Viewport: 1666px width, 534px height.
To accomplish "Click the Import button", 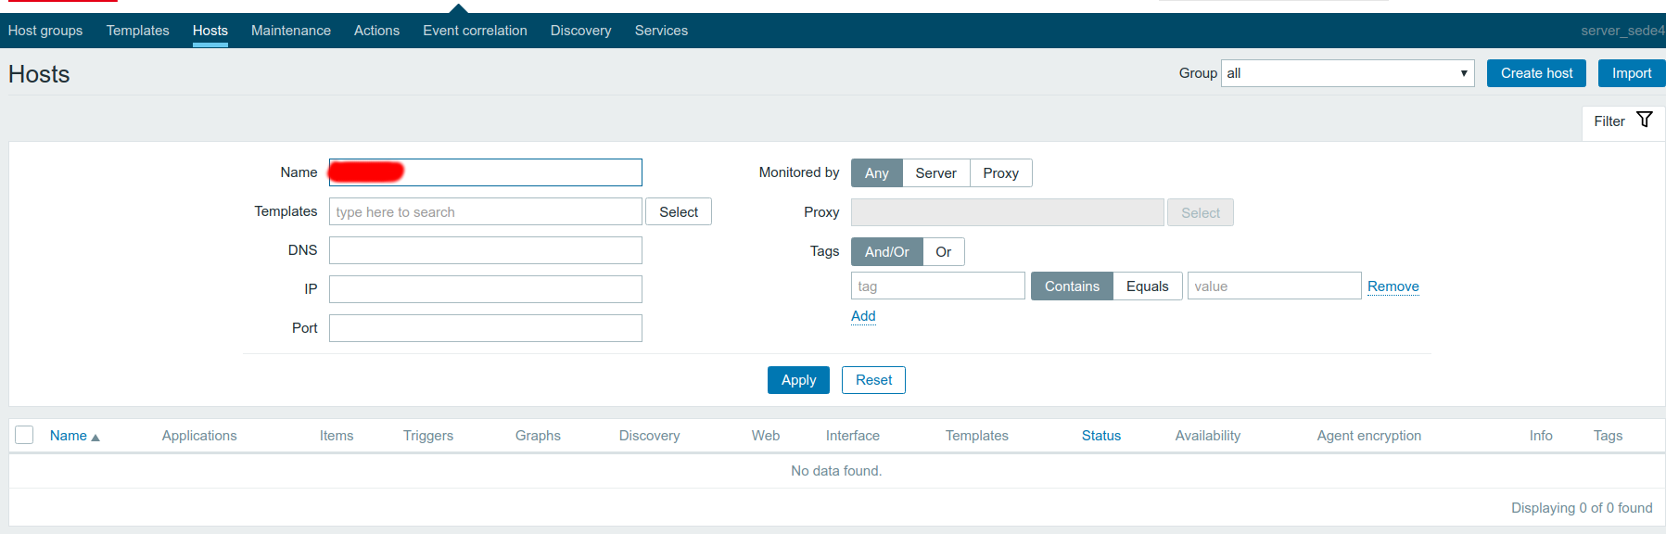I will tap(1631, 73).
